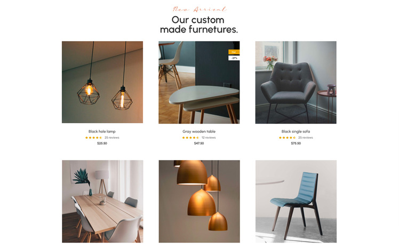View the 25 reviews of Black single sofa
Image resolution: width=399 pixels, height=248 pixels.
coord(305,138)
